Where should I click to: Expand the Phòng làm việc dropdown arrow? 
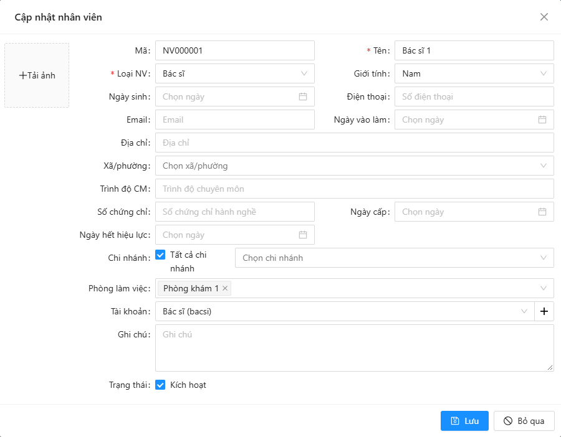point(543,288)
